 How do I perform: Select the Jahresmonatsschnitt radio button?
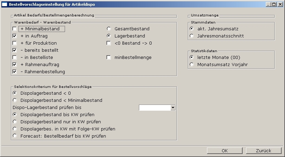pyautogui.click(x=192, y=36)
